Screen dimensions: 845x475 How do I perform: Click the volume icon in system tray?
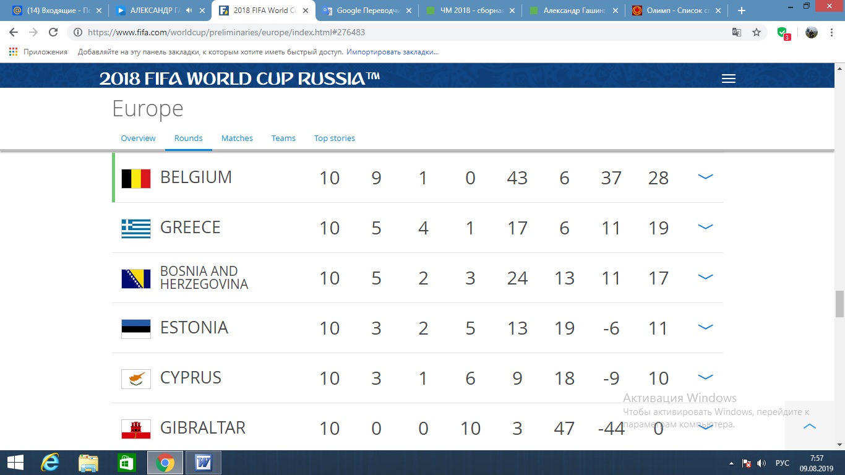tap(761, 463)
